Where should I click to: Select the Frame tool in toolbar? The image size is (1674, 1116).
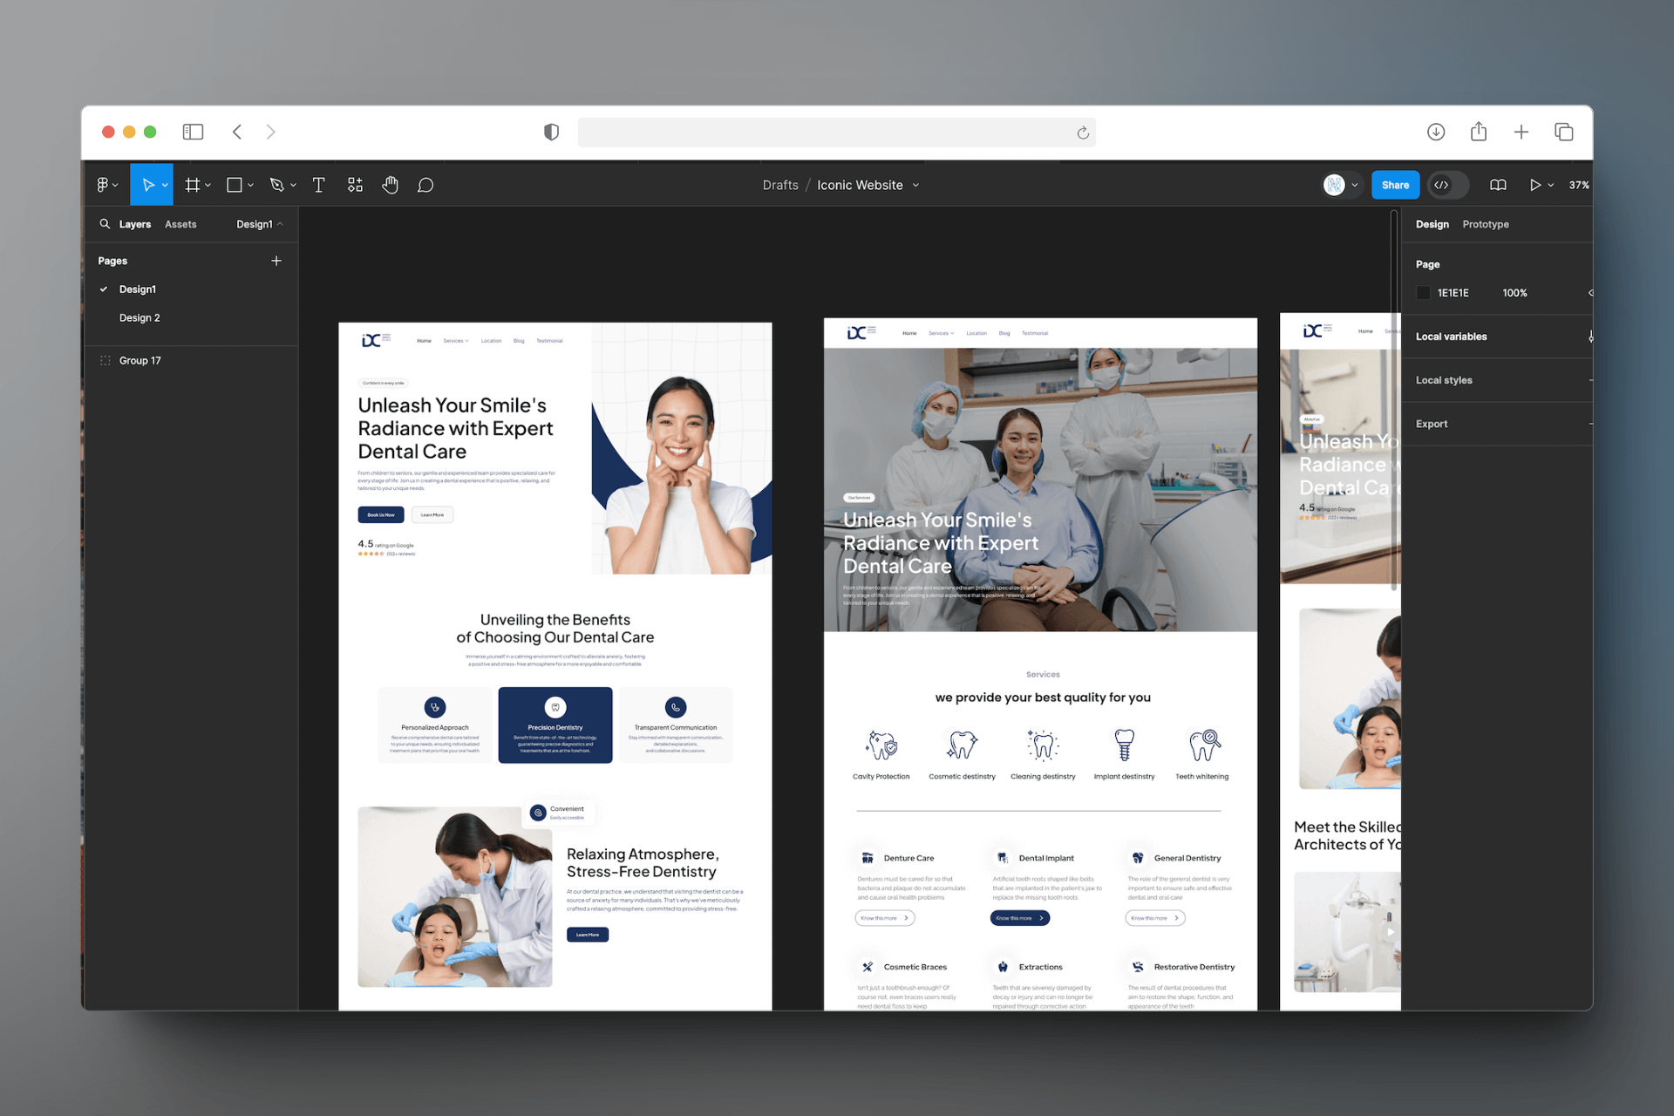coord(193,186)
